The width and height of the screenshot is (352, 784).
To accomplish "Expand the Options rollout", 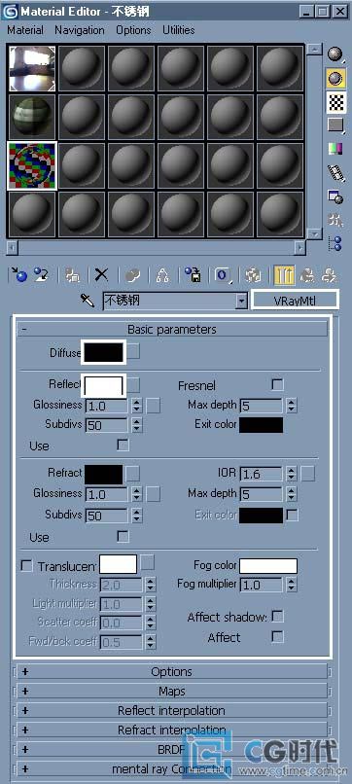I will [x=172, y=671].
